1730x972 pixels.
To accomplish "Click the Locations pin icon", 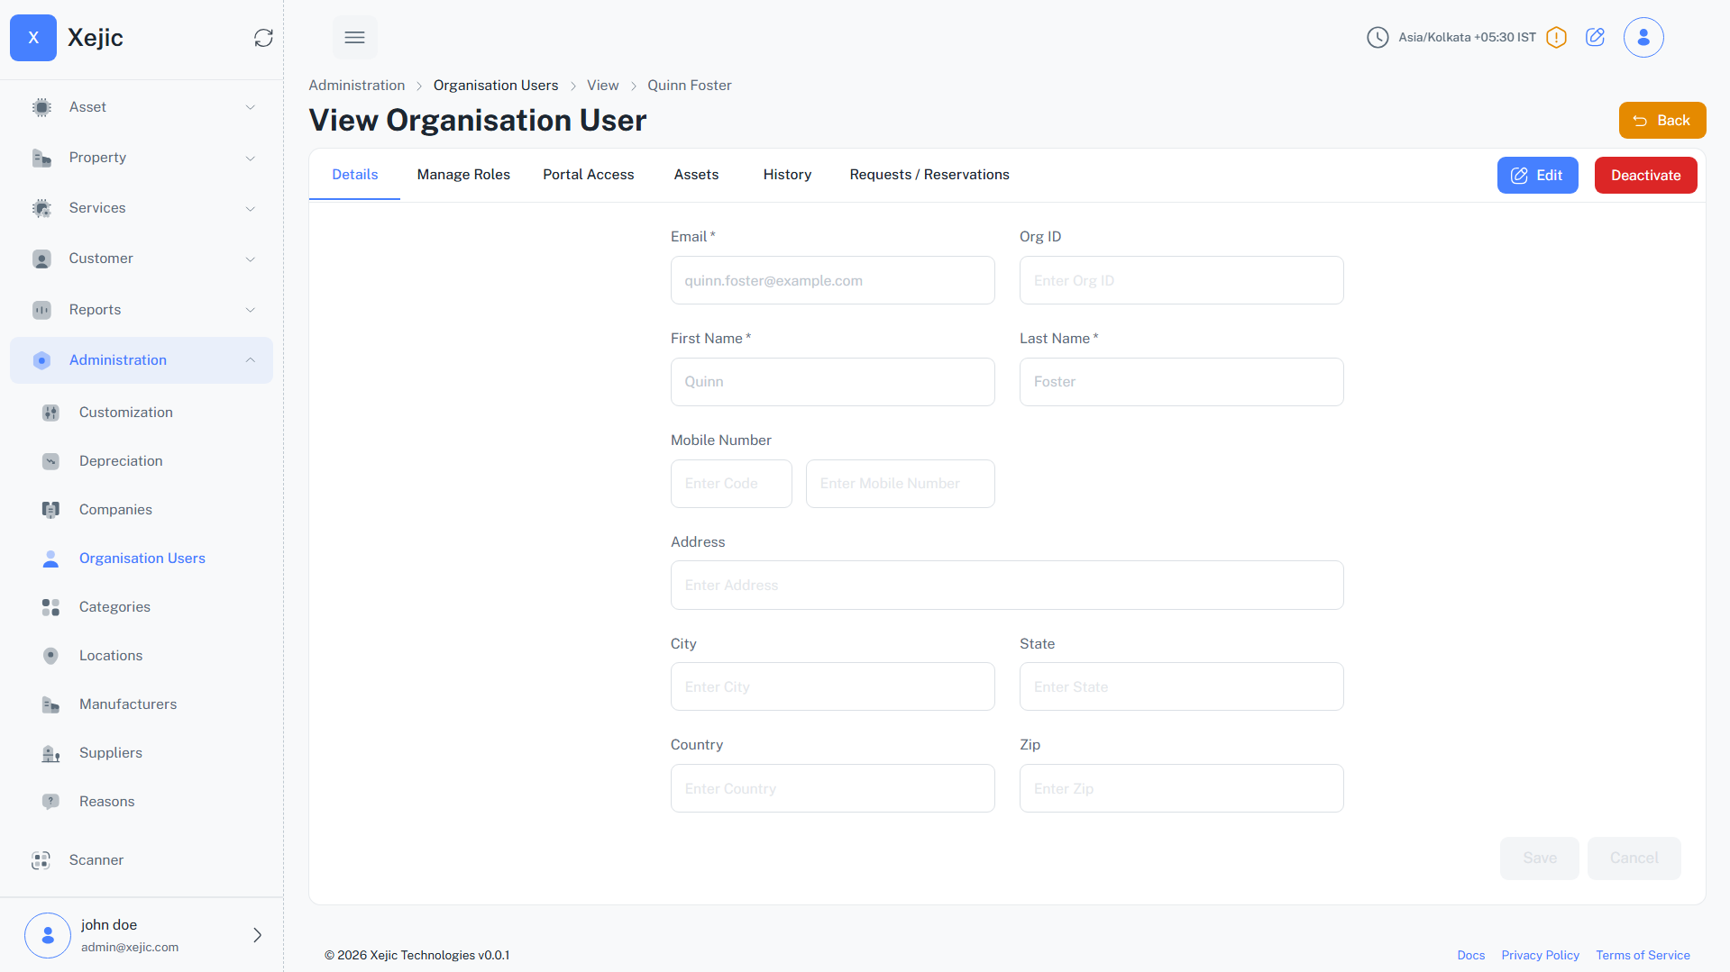I will (x=50, y=656).
